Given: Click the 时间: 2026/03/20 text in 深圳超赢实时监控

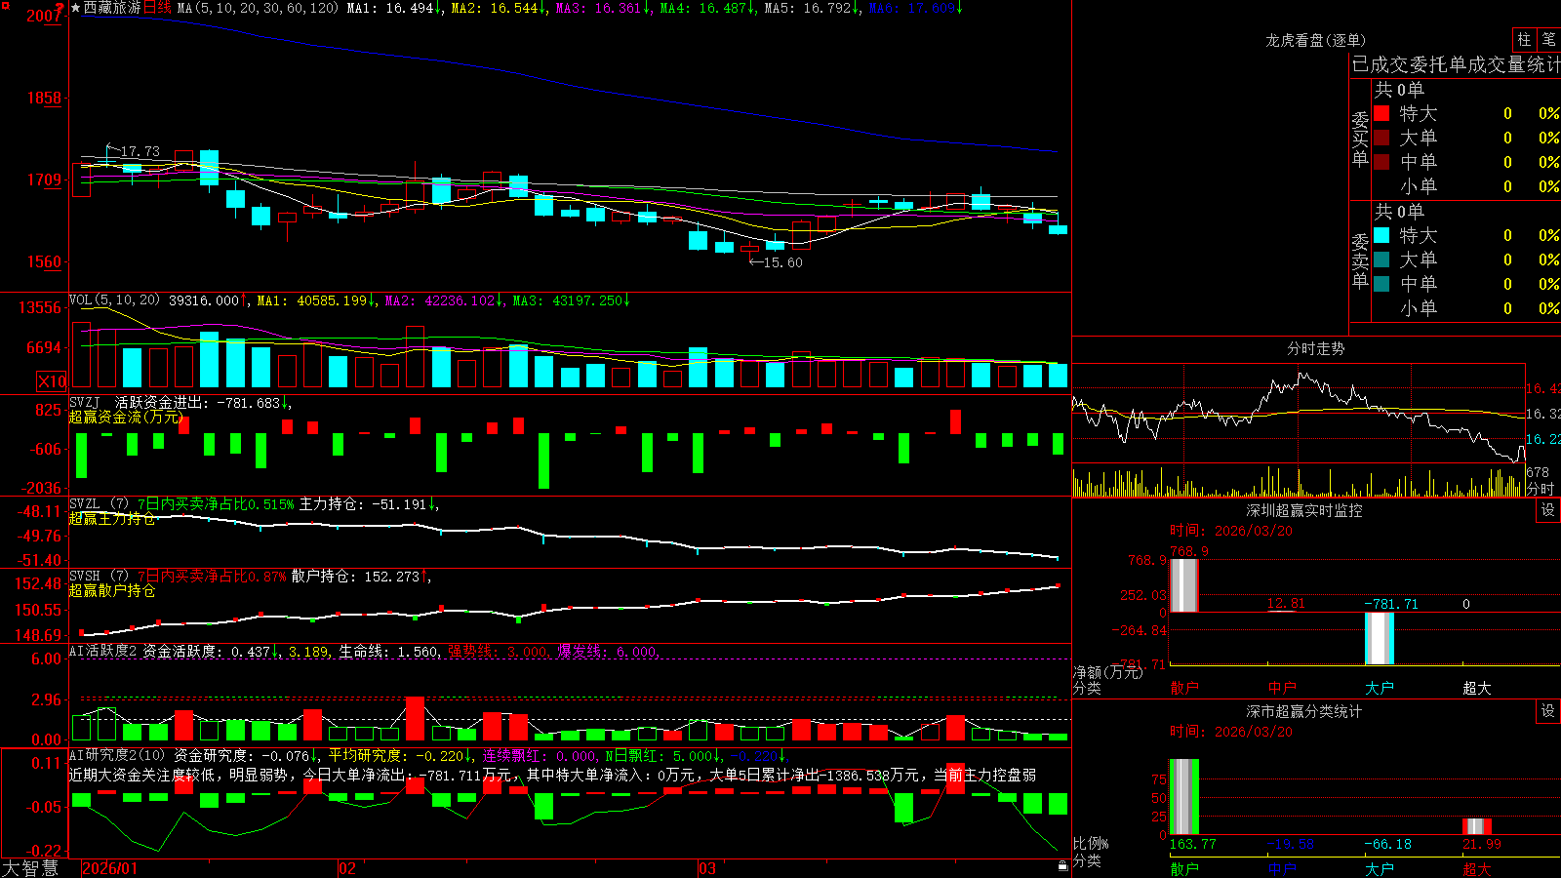Looking at the screenshot, I should [1231, 531].
